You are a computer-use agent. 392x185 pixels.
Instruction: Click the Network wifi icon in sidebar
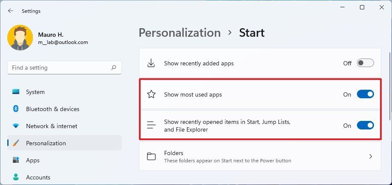pyautogui.click(x=16, y=126)
